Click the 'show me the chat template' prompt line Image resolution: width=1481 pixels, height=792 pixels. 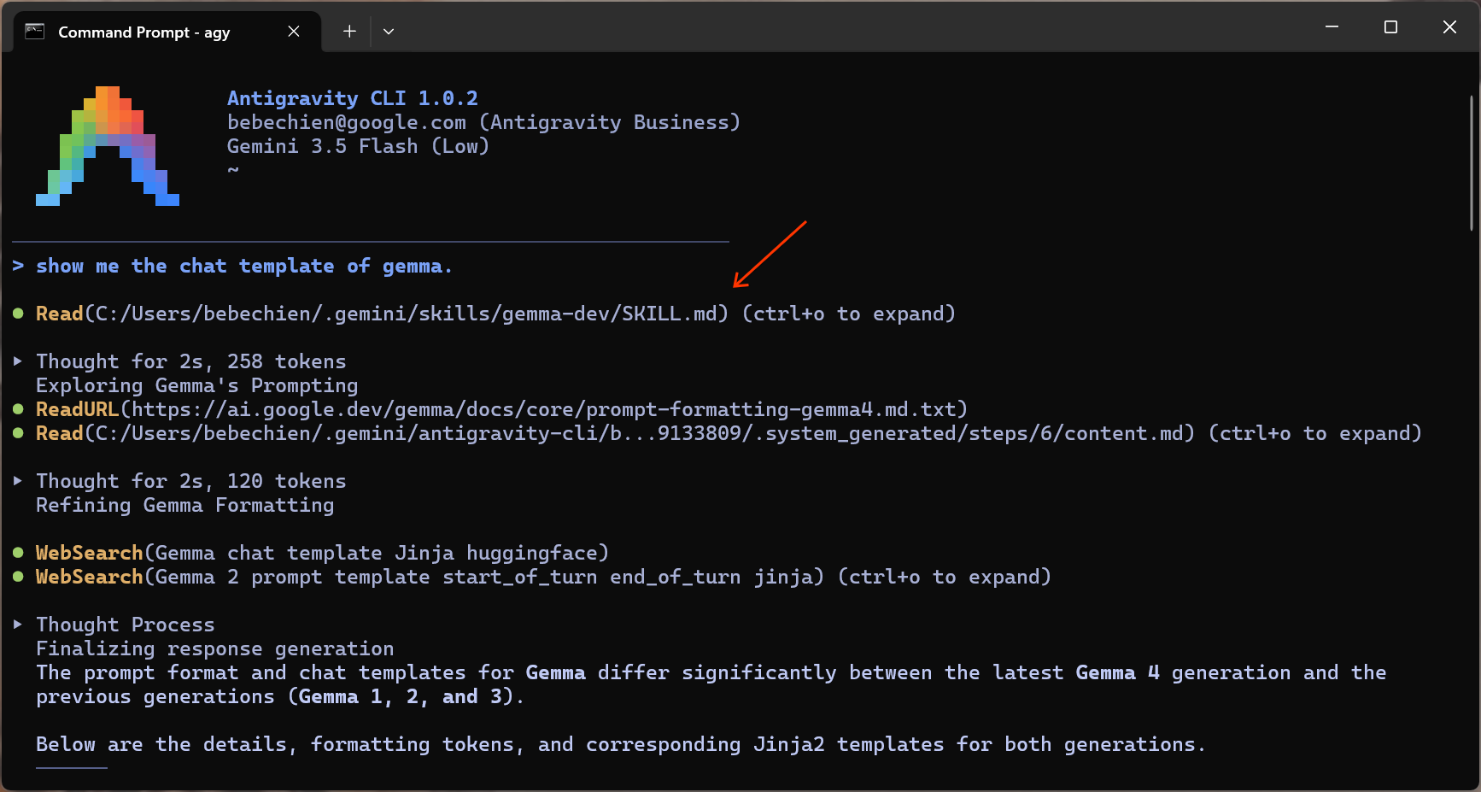(232, 266)
